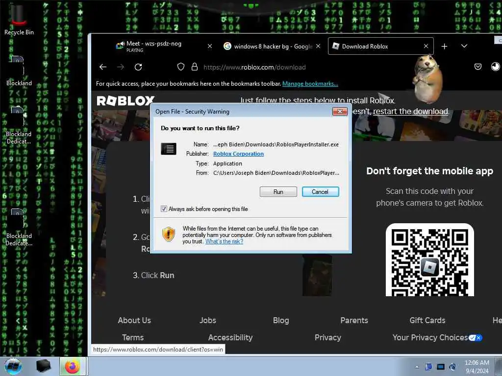
Task: Open the list all tabs dropdown
Action: click(464, 47)
